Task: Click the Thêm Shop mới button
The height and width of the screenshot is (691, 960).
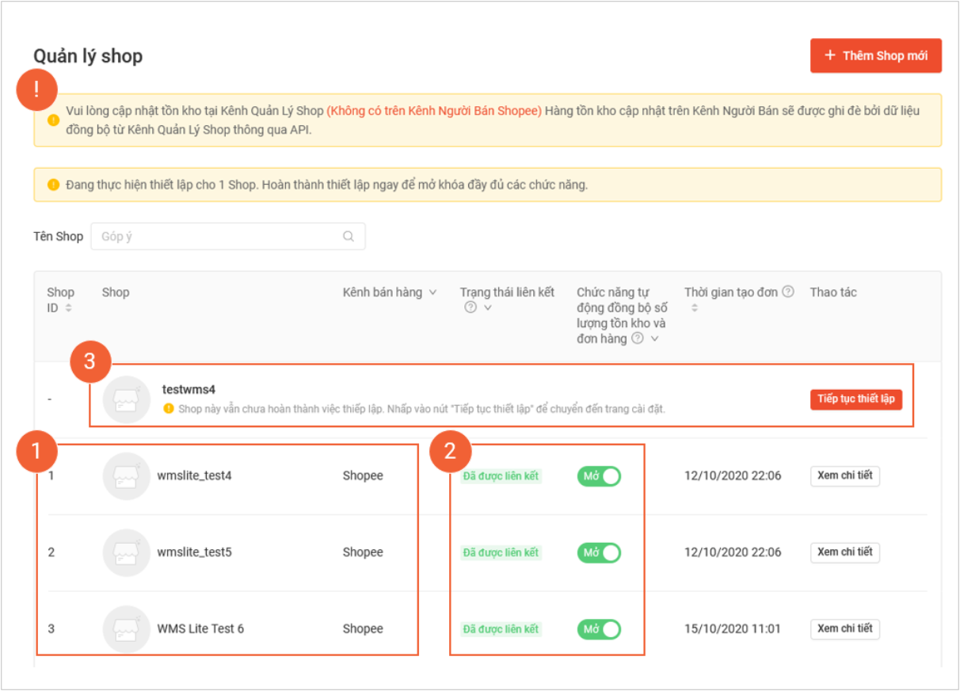Action: point(875,55)
